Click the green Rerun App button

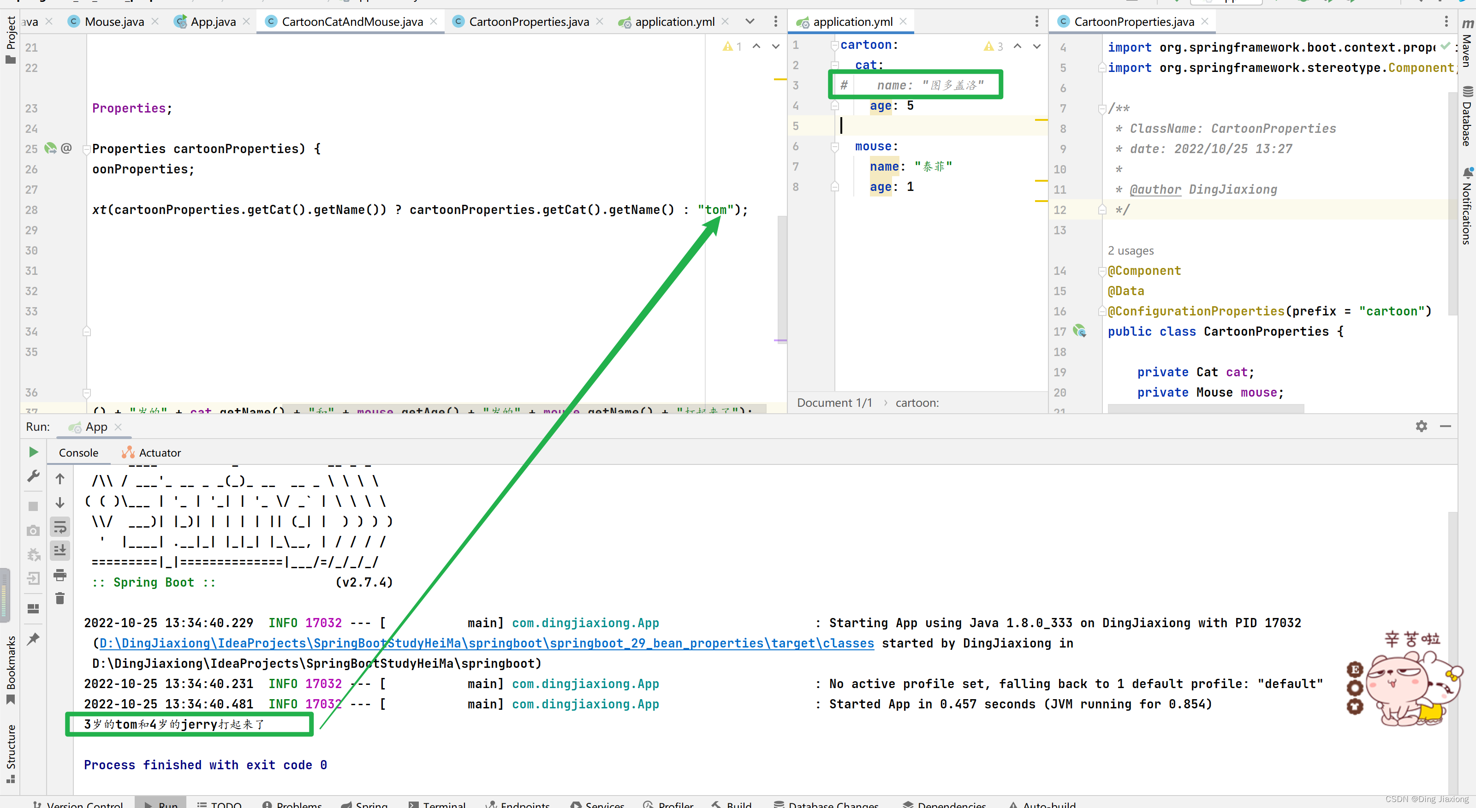[33, 452]
